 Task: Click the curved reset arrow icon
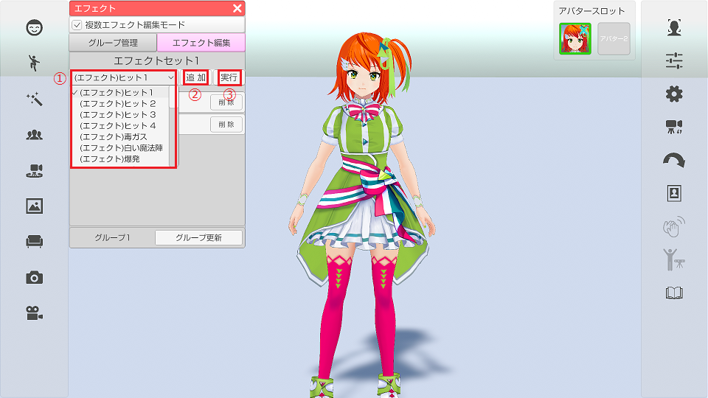(x=674, y=160)
